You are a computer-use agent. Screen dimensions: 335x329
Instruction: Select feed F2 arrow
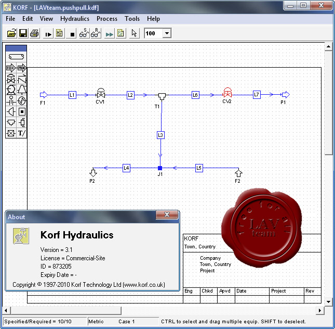click(x=238, y=173)
